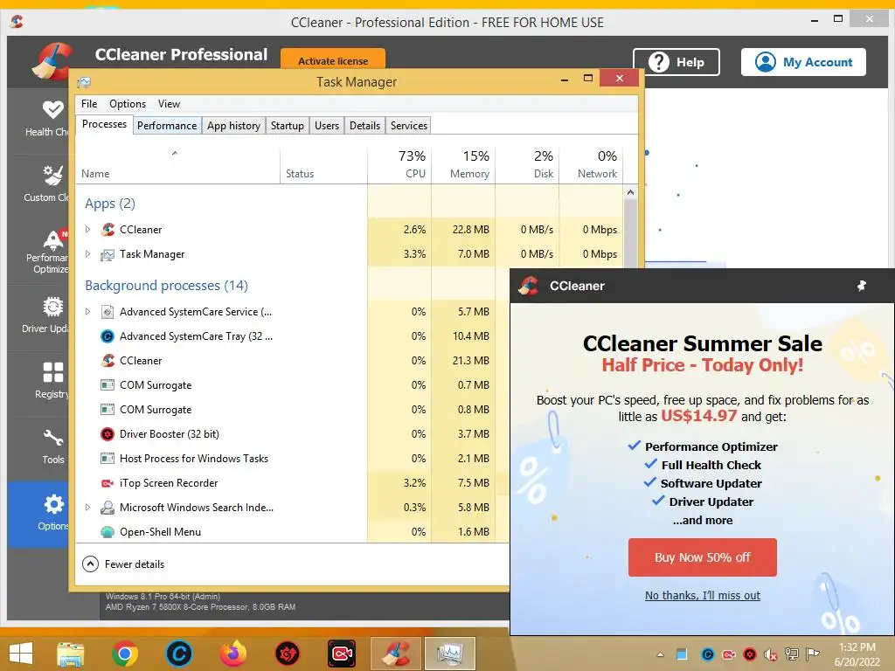Click Task Manager app icon in Apps list

[x=108, y=254]
